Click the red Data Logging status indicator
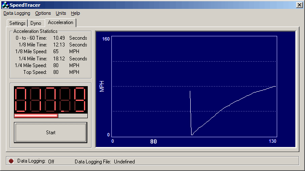The image size is (305, 171). 11,161
